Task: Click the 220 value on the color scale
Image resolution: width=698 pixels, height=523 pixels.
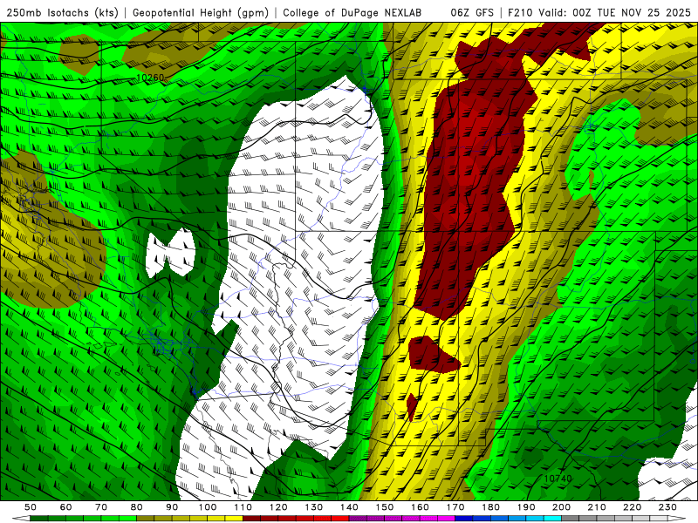Action: (x=632, y=507)
